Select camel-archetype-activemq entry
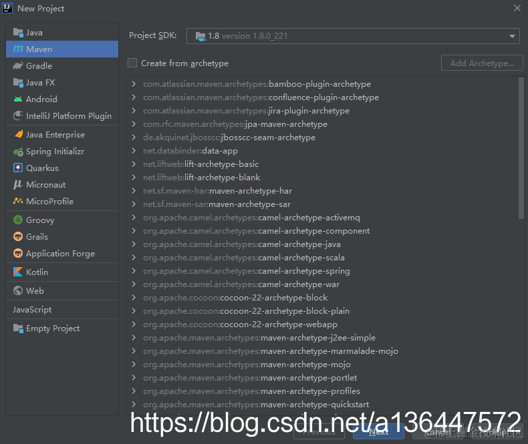 click(x=251, y=218)
